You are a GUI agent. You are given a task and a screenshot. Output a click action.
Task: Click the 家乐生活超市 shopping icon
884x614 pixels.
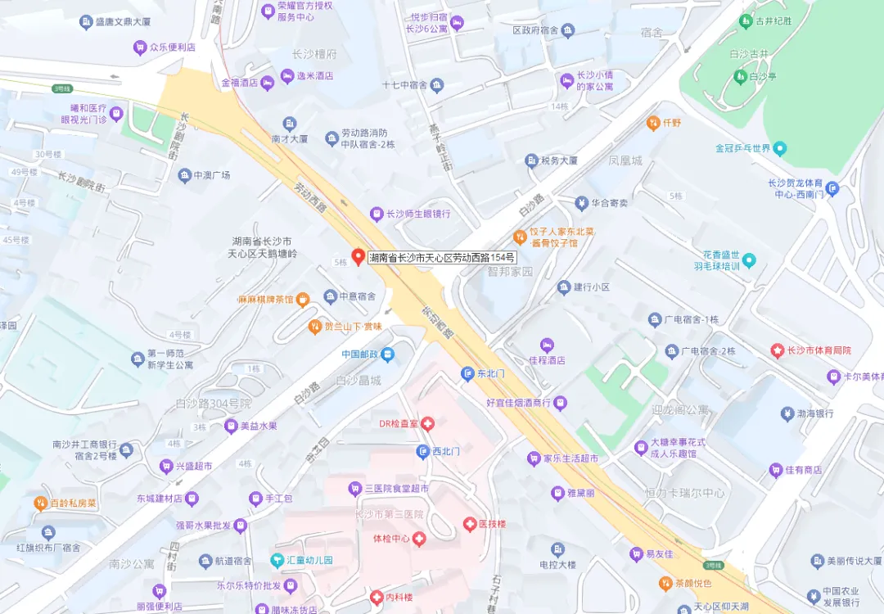click(534, 458)
